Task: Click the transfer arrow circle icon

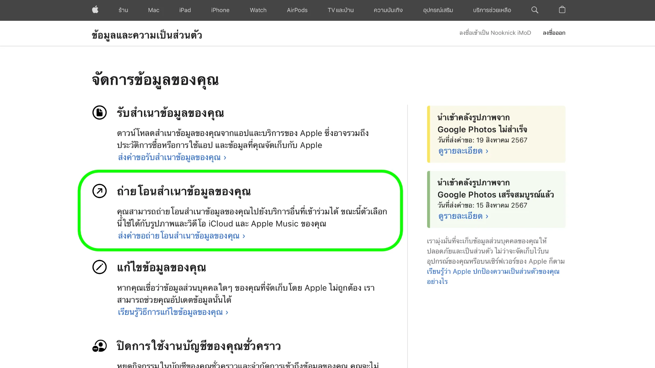Action: [x=100, y=191]
